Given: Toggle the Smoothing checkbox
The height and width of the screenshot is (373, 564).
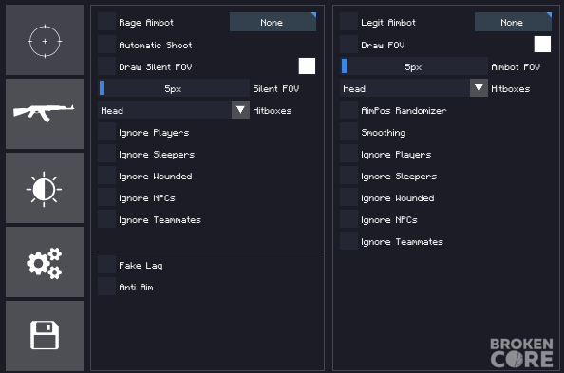Looking at the screenshot, I should 348,132.
